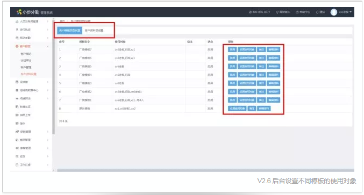Viewport: 364px width, 195px height.
Task: Click 编辑资料 for 默认模板 row
Action: click(x=263, y=109)
